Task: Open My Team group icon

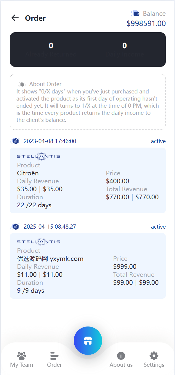Action: pos(22,355)
